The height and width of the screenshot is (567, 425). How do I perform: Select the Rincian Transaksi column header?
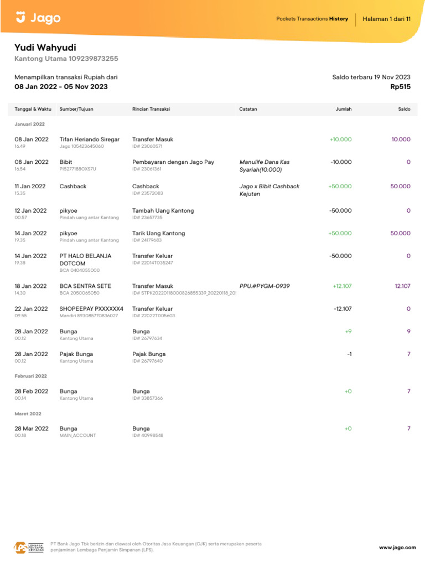coord(151,109)
